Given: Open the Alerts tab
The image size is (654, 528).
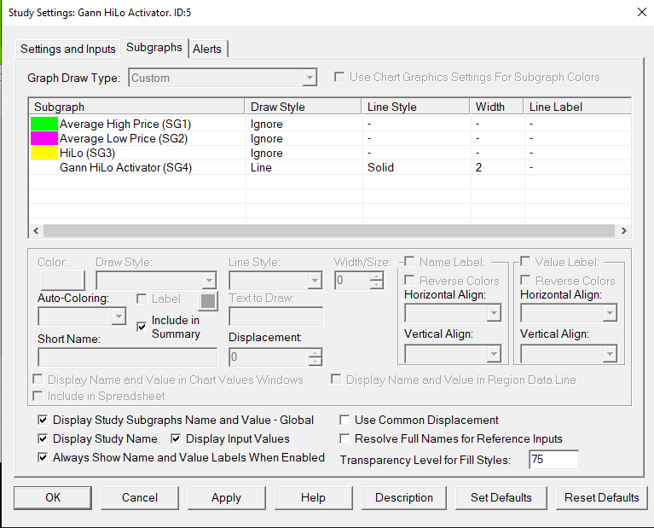Looking at the screenshot, I should coord(207,49).
